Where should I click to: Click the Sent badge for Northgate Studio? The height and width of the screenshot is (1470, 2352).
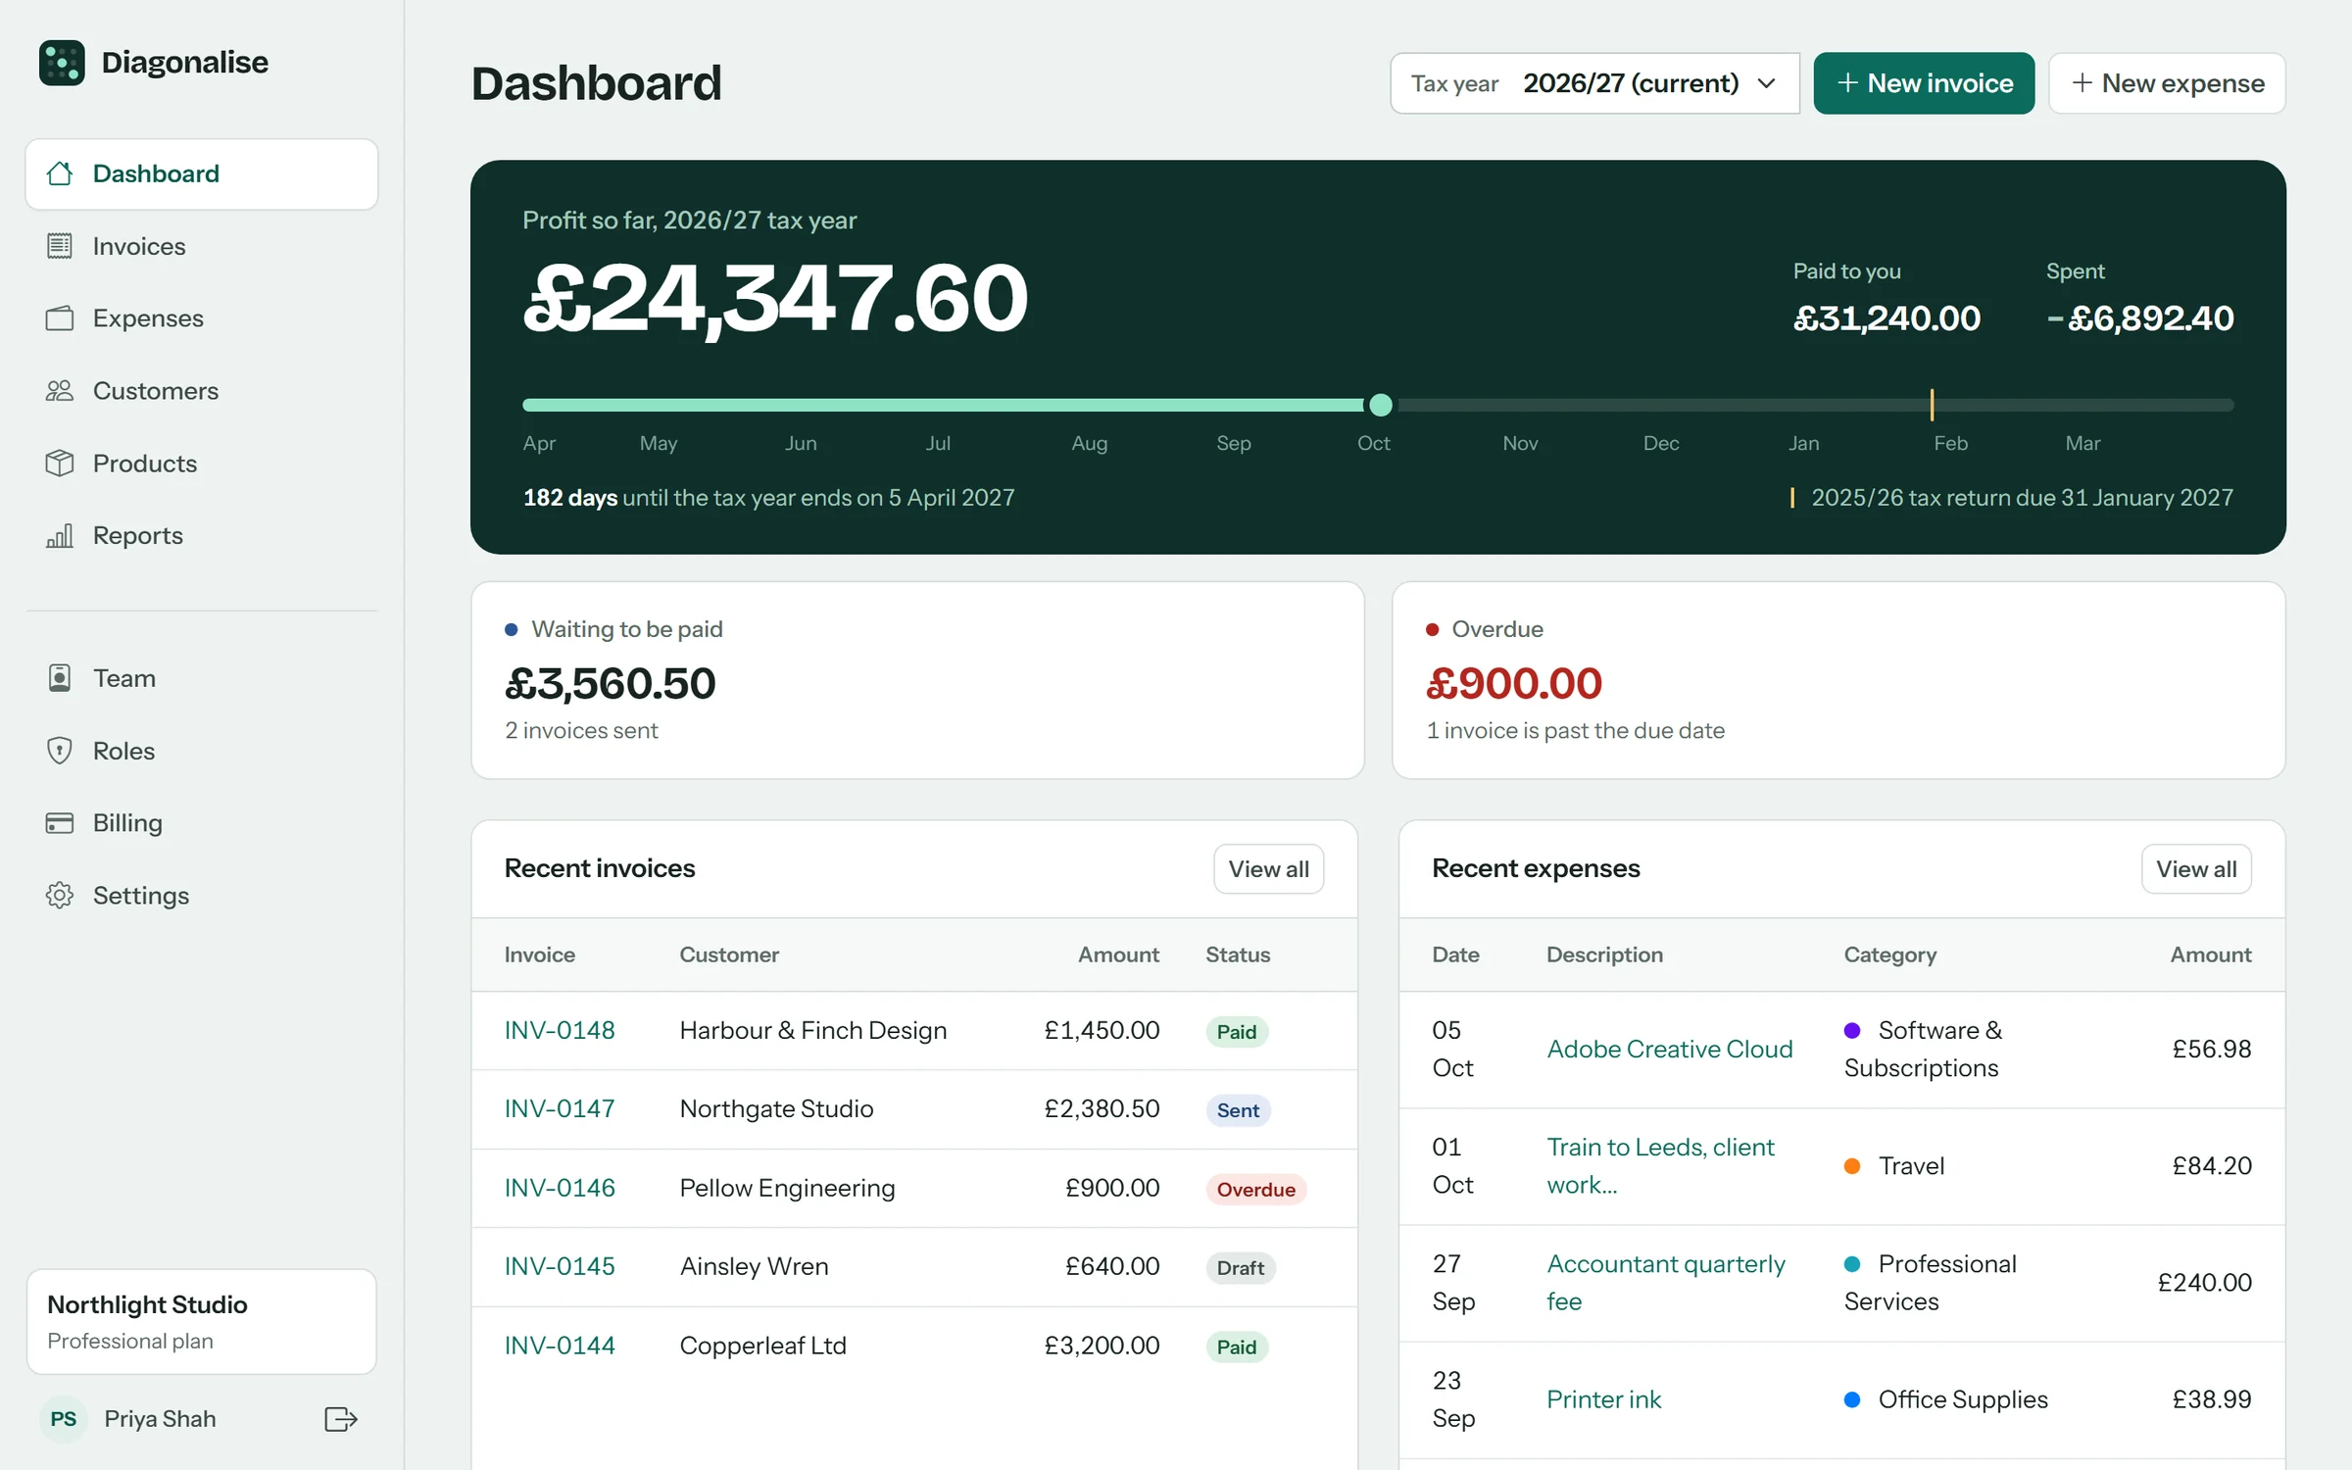click(x=1238, y=1110)
